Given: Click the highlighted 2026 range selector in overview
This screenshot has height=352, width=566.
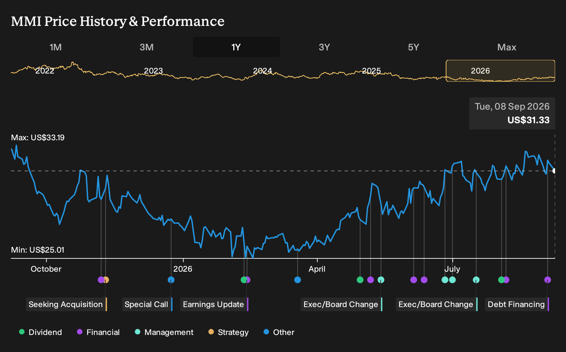Looking at the screenshot, I should coord(500,71).
